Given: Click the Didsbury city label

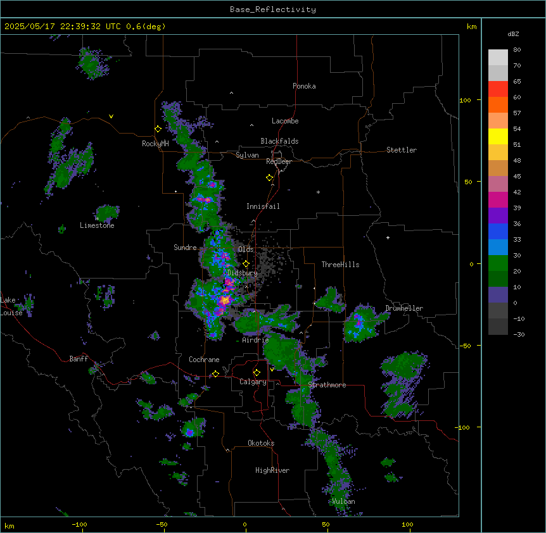Looking at the screenshot, I should click(x=243, y=273).
